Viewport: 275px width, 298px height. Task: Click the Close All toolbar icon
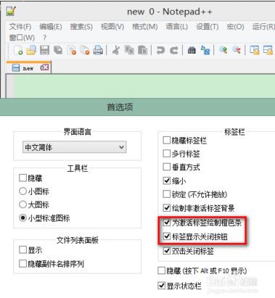coord(85,50)
